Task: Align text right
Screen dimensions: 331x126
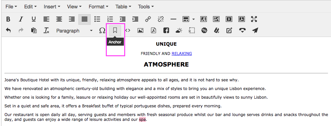Action: 72,19
